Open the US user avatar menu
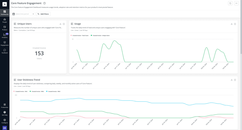 (x=5, y=128)
